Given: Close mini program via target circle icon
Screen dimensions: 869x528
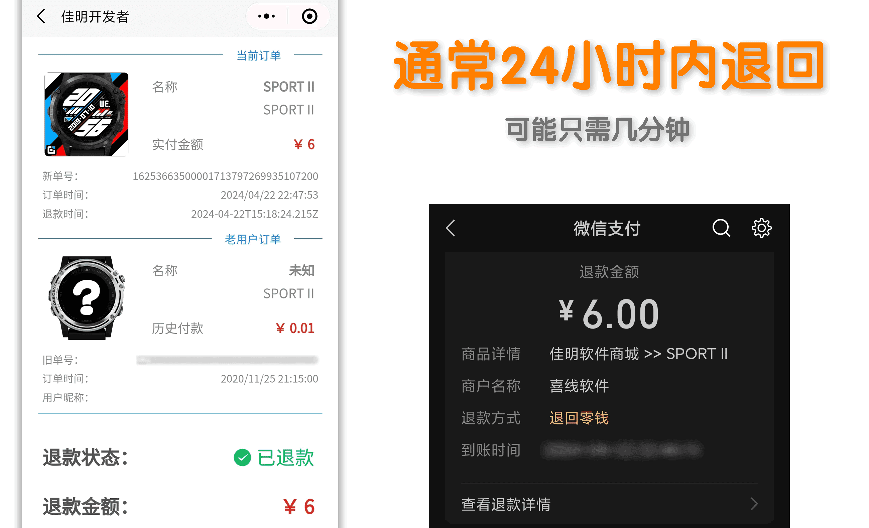Looking at the screenshot, I should click(x=309, y=16).
